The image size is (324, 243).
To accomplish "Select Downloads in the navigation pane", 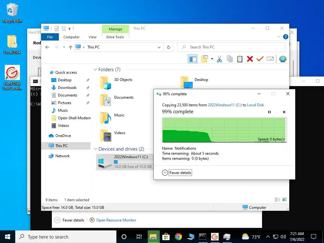I will (x=67, y=88).
